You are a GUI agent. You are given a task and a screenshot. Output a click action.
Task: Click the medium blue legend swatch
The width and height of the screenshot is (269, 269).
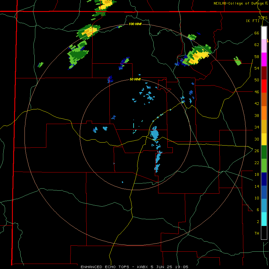[x=264, y=192]
